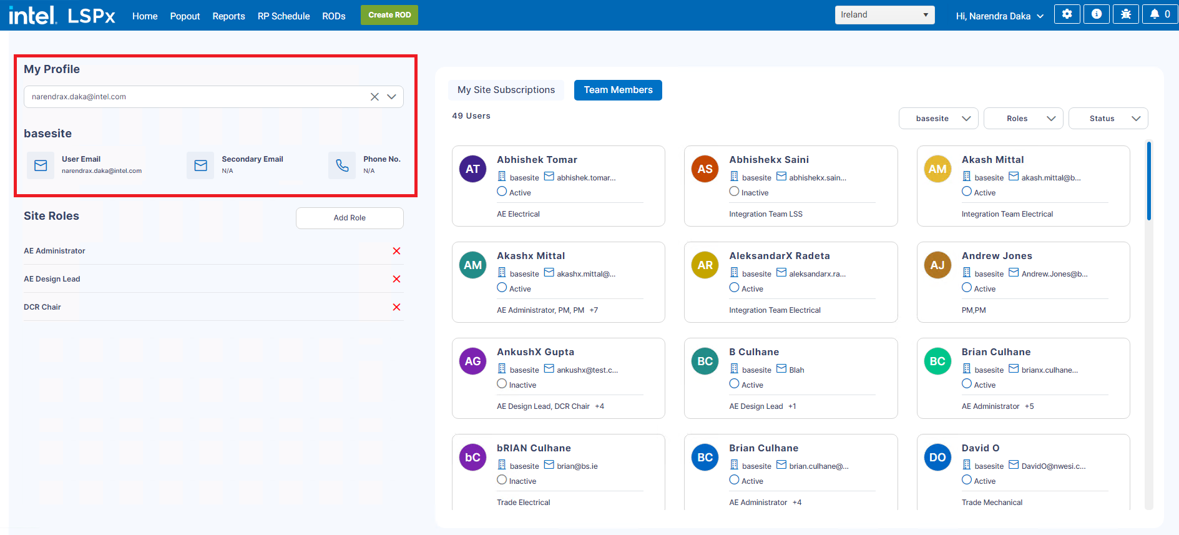This screenshot has width=1179, height=535.
Task: Delete the DCR Chair role
Action: pos(396,307)
